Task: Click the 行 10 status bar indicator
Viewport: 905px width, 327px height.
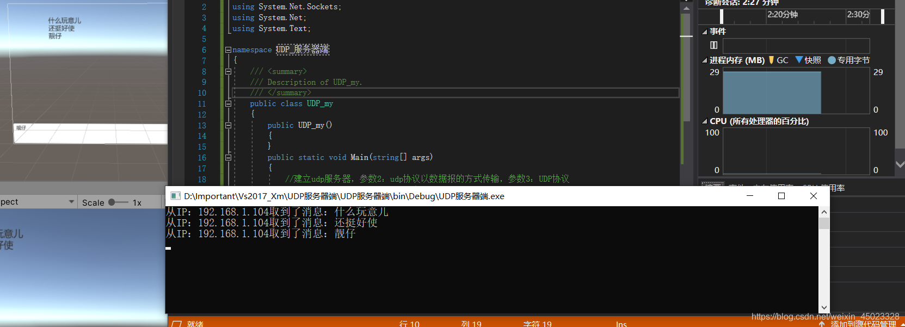Action: pyautogui.click(x=409, y=324)
